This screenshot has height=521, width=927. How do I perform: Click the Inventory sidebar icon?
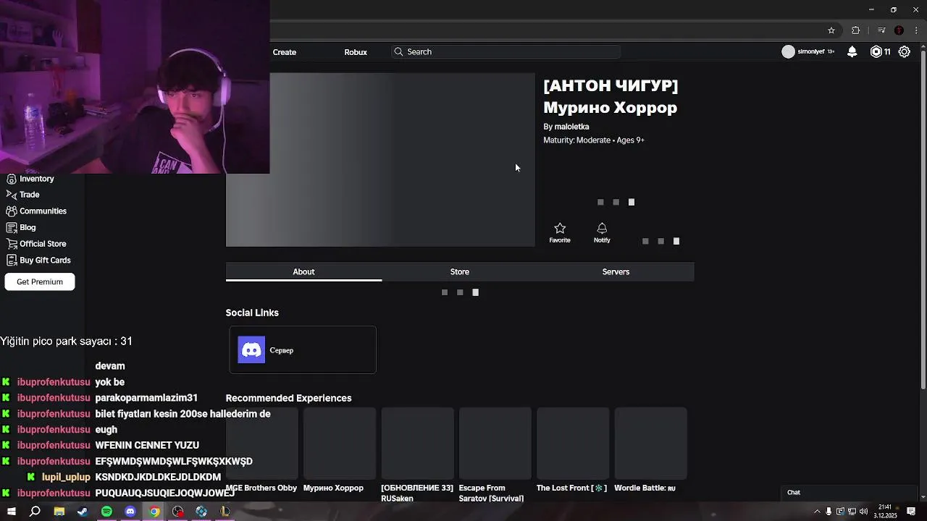[x=12, y=179]
